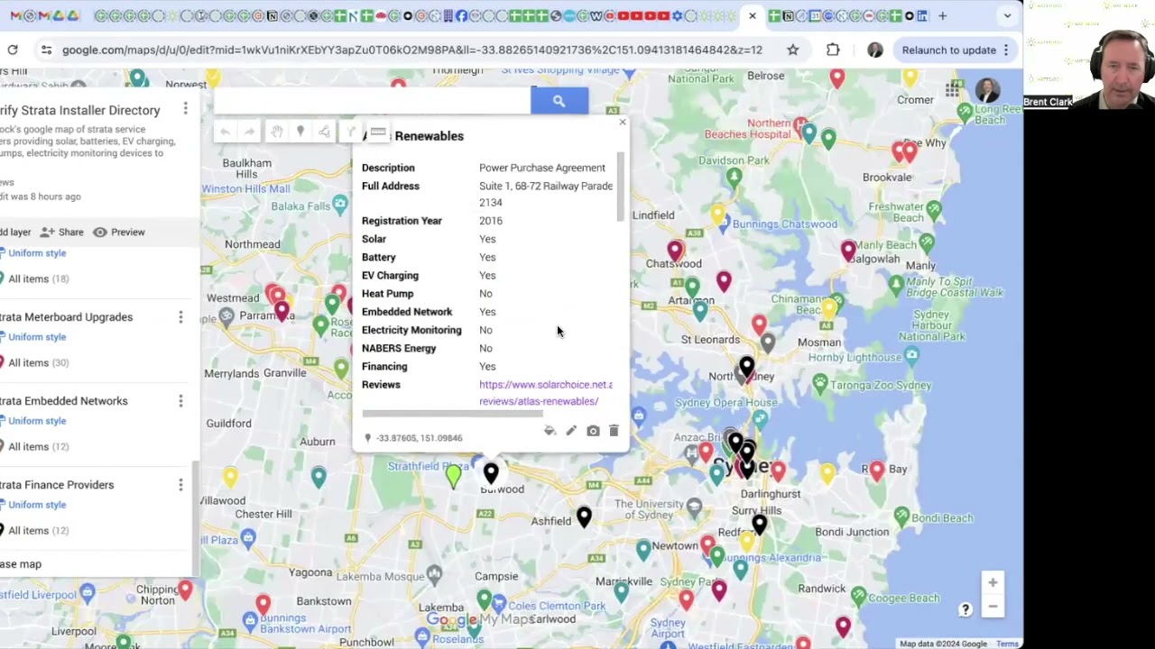
Task: Open the site info icon in address bar
Action: pos(46,50)
